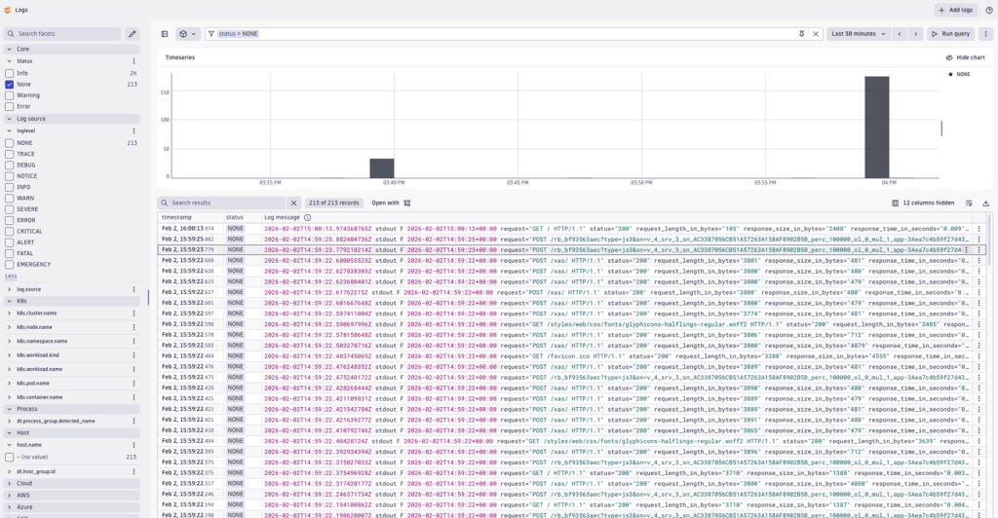This screenshot has width=998, height=518.
Task: Open the 12 columns hidden menu
Action: coord(923,203)
